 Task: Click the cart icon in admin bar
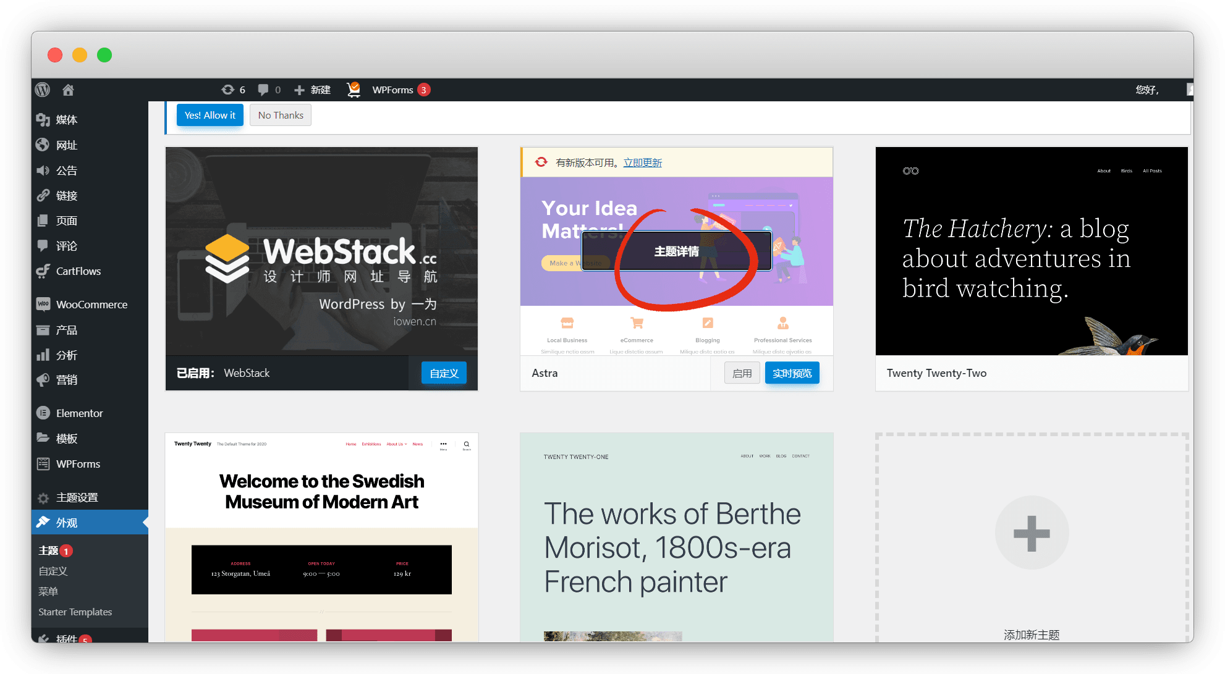354,90
